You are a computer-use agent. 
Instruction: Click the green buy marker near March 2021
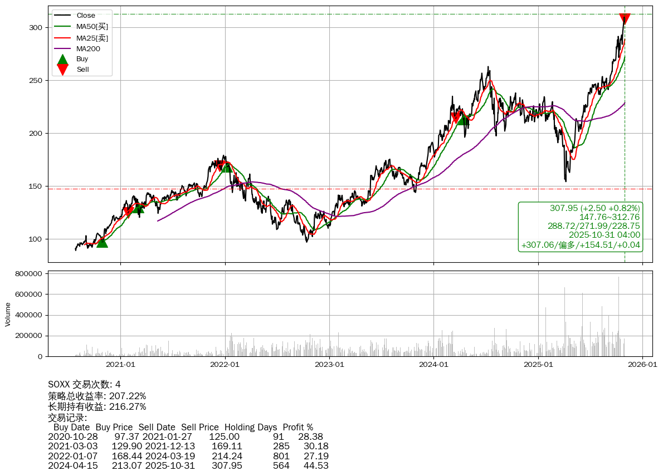pyautogui.click(x=138, y=208)
